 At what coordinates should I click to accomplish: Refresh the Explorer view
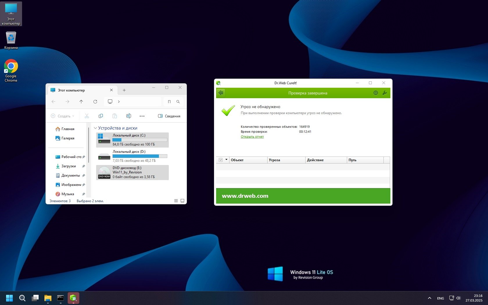(95, 102)
